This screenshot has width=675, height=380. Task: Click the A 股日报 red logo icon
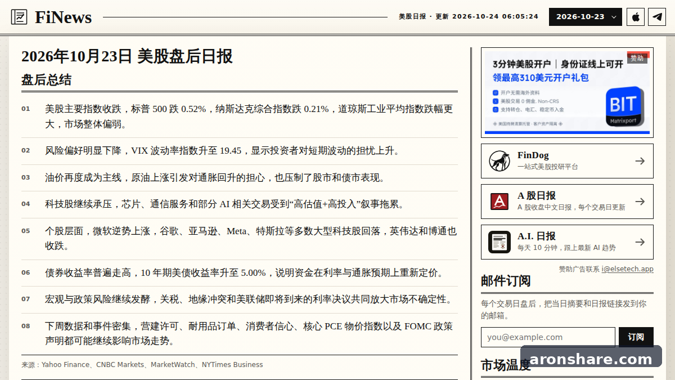pos(499,202)
